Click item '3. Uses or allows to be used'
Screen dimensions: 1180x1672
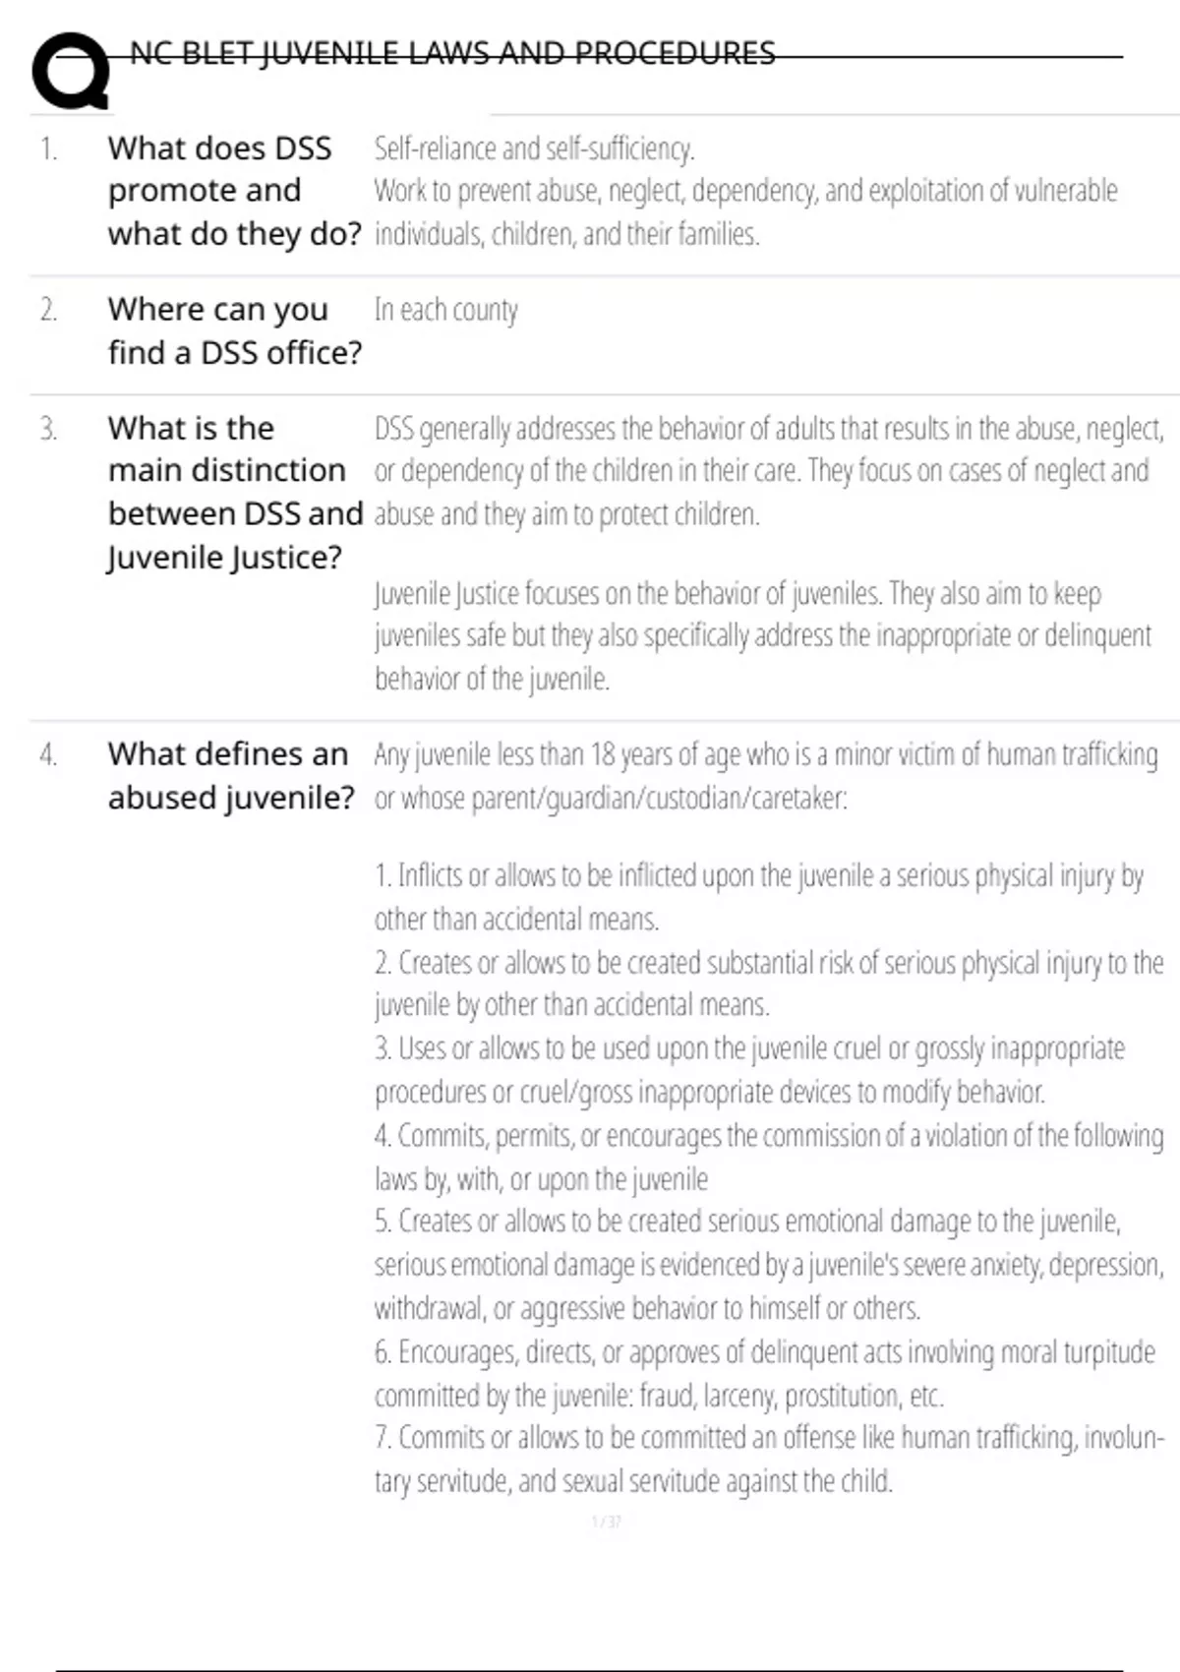click(x=749, y=1070)
